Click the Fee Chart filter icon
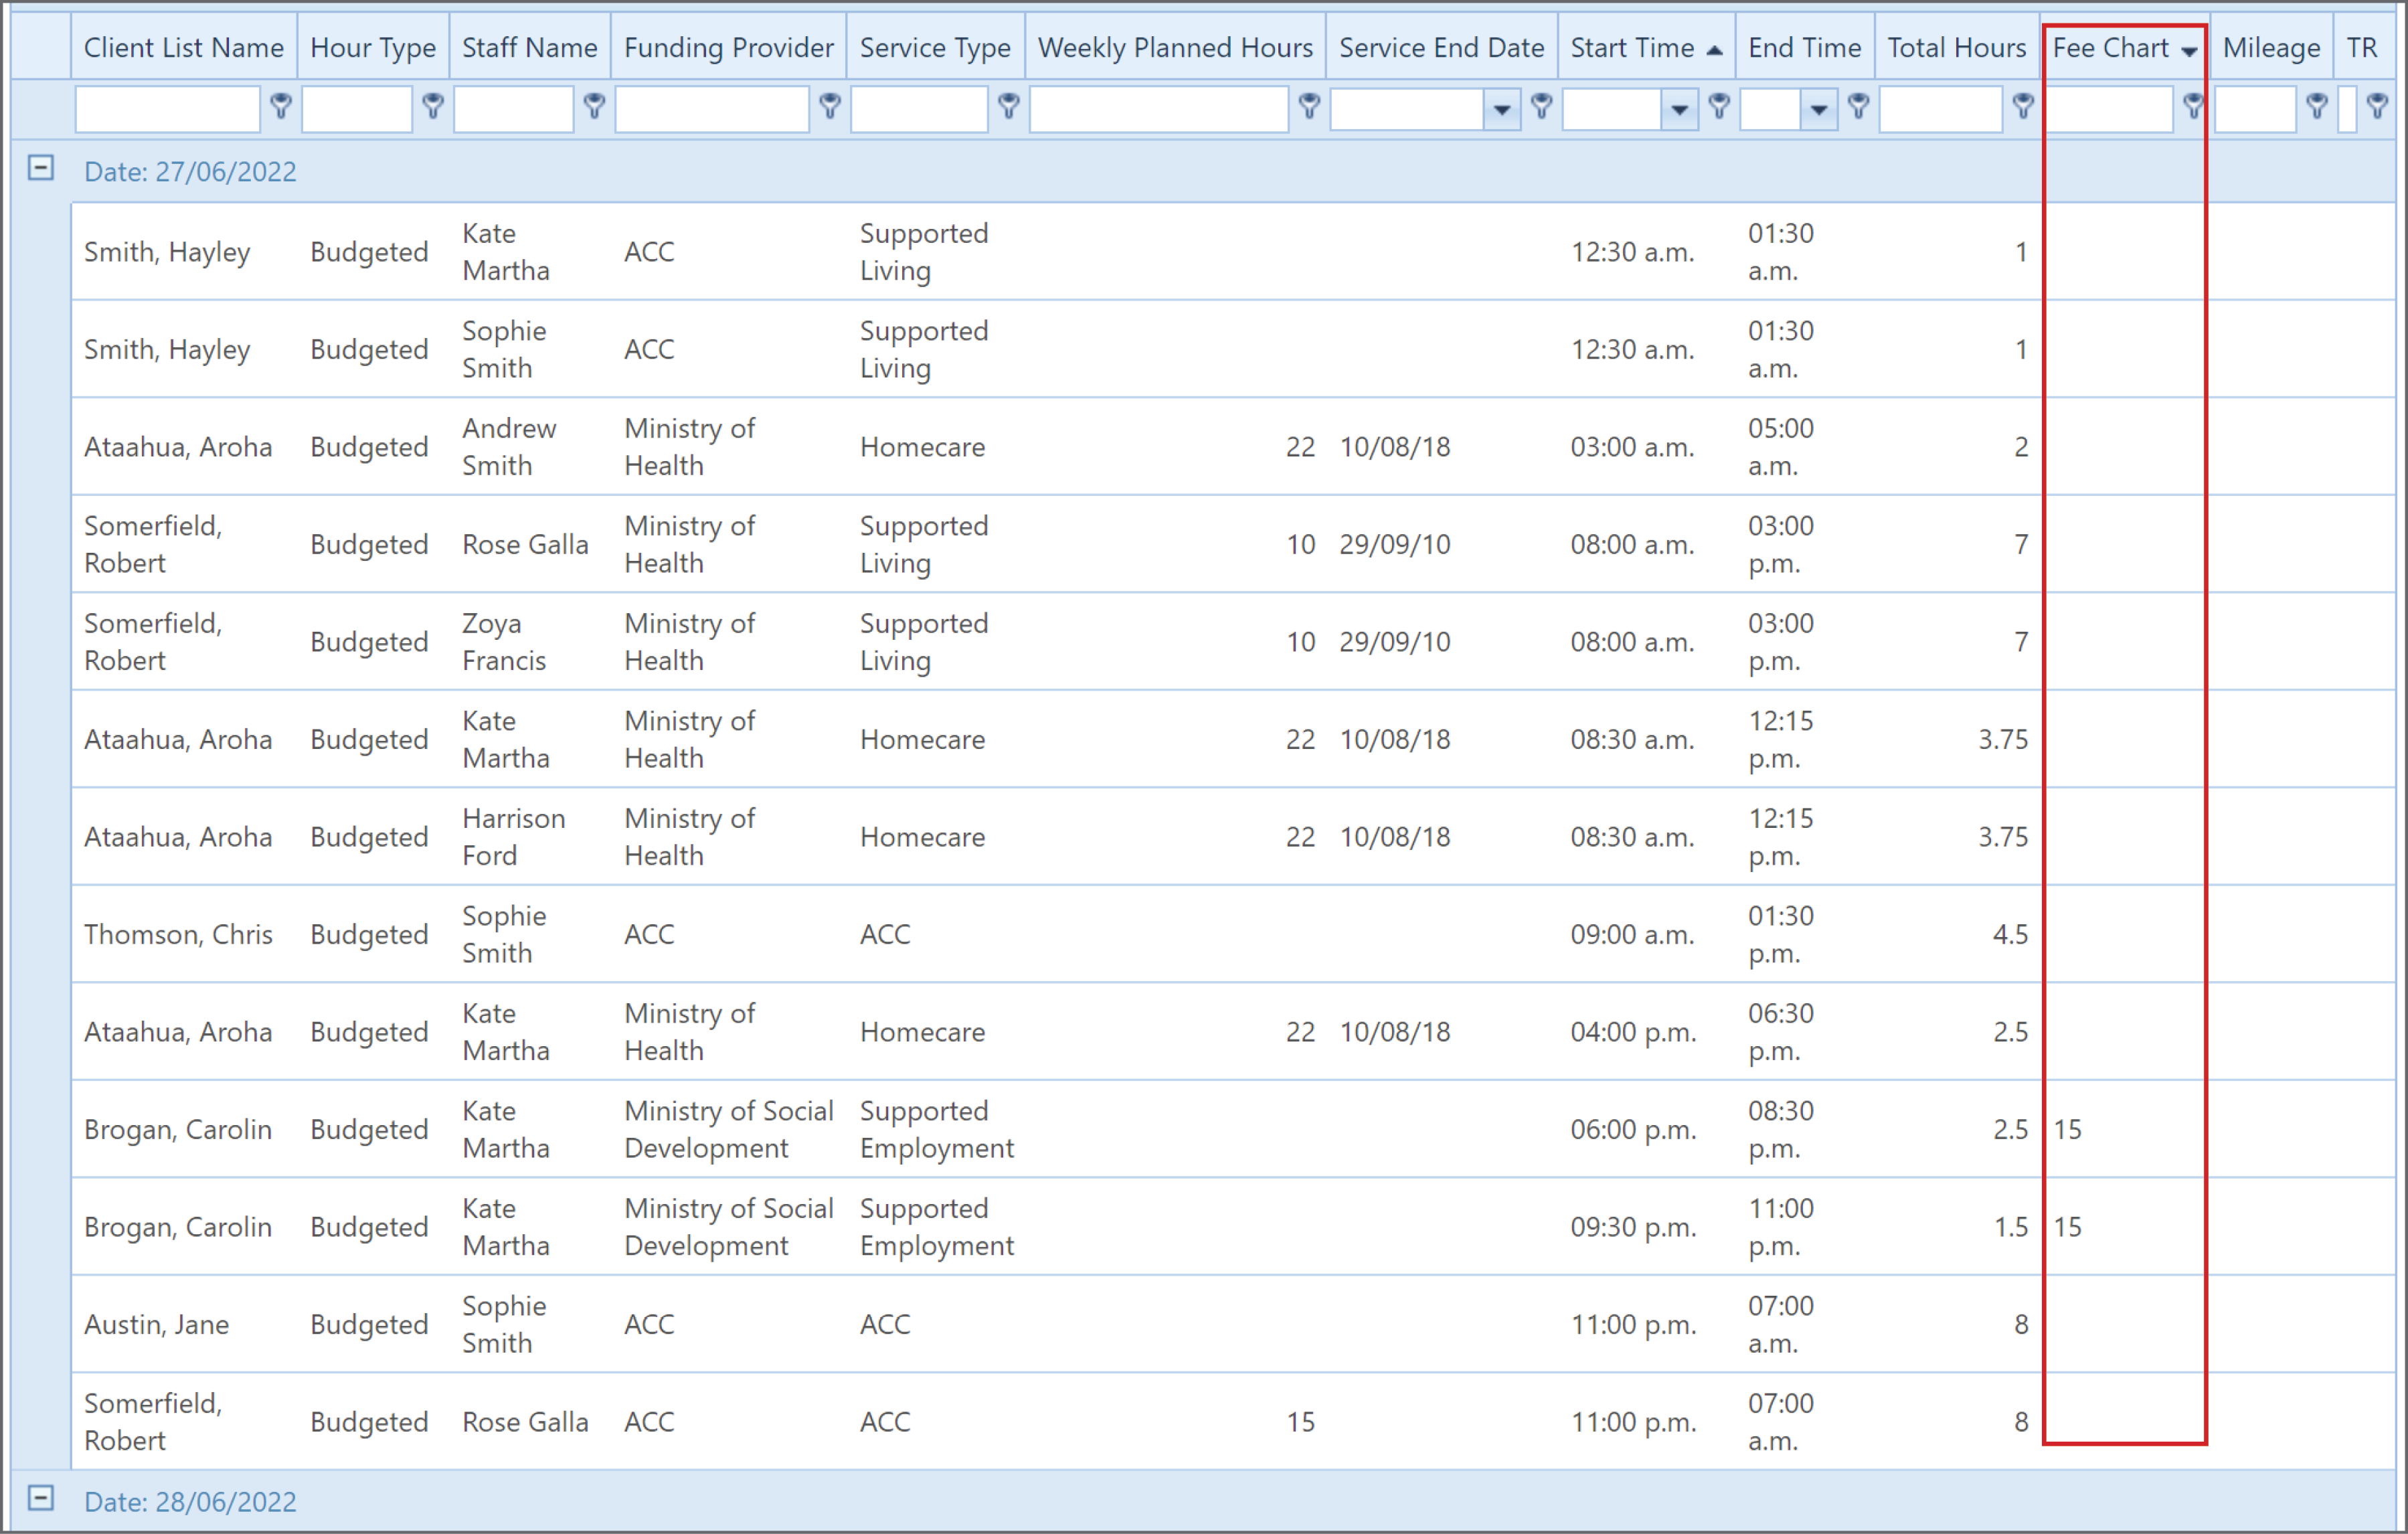 tap(2192, 106)
